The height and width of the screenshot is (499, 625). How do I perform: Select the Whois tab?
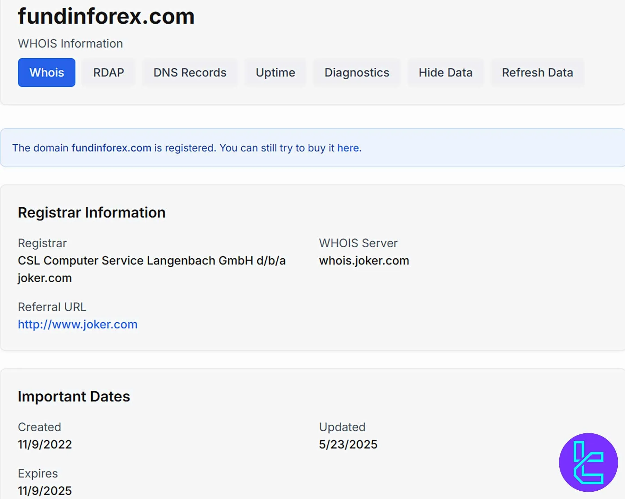(47, 73)
